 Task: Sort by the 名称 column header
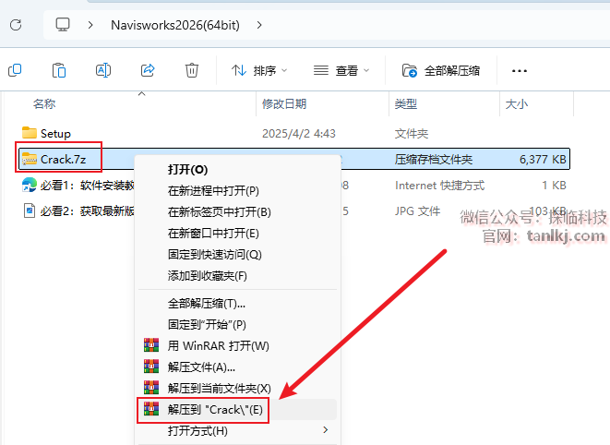coord(44,104)
